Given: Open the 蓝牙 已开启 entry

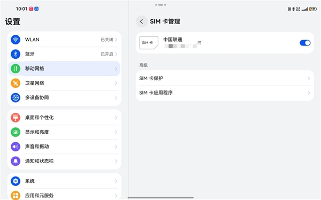Looking at the screenshot, I should tap(64, 54).
